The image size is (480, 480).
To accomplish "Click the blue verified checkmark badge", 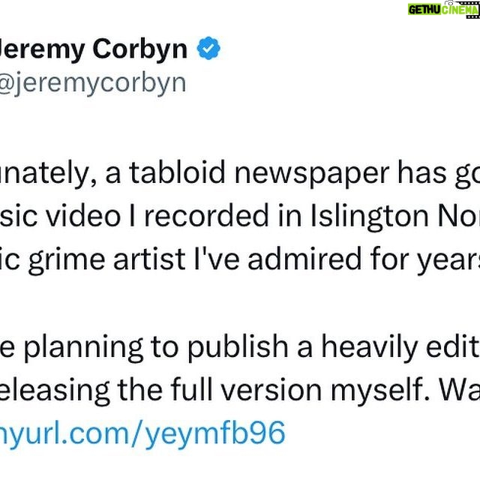I will point(208,48).
